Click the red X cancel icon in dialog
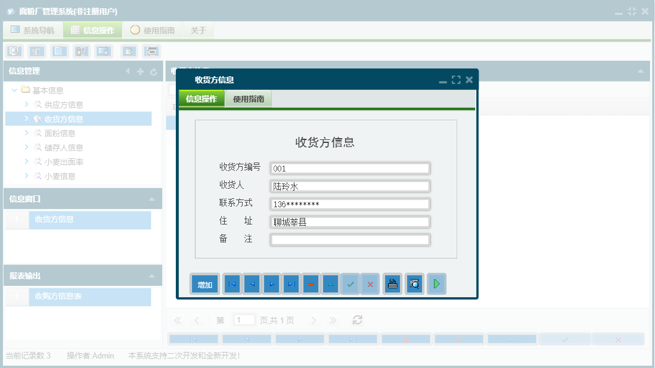655x368 pixels. [x=370, y=284]
